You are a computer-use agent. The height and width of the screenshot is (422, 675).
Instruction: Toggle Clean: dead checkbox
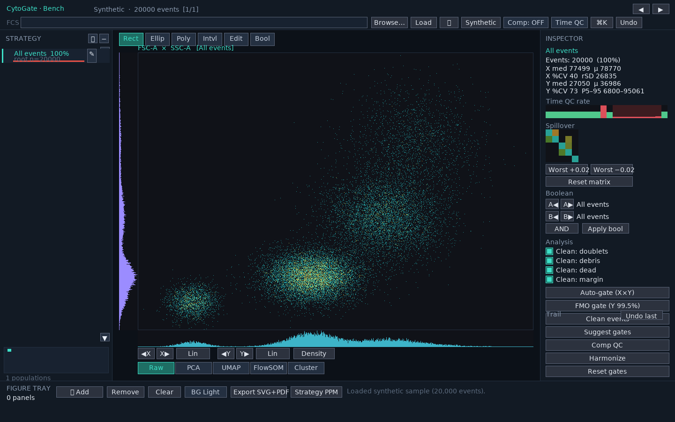click(x=549, y=270)
